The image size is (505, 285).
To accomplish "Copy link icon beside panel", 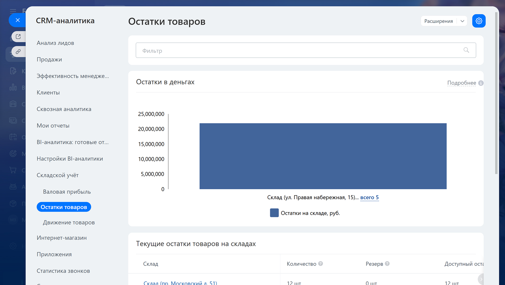I will [x=18, y=51].
